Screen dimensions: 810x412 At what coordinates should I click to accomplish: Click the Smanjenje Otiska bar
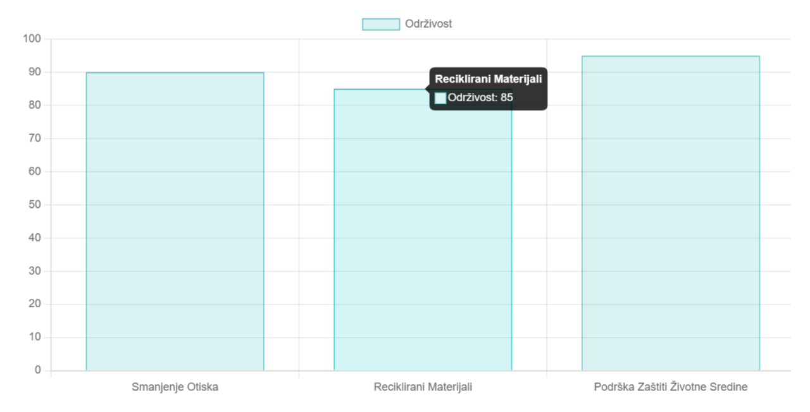[x=175, y=221]
